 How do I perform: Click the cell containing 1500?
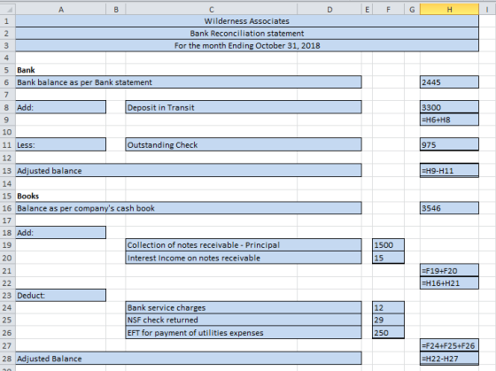(x=388, y=244)
